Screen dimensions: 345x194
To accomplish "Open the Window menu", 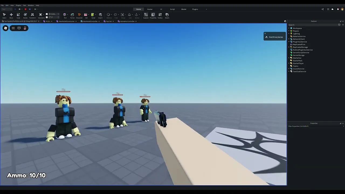I will coord(31,5).
